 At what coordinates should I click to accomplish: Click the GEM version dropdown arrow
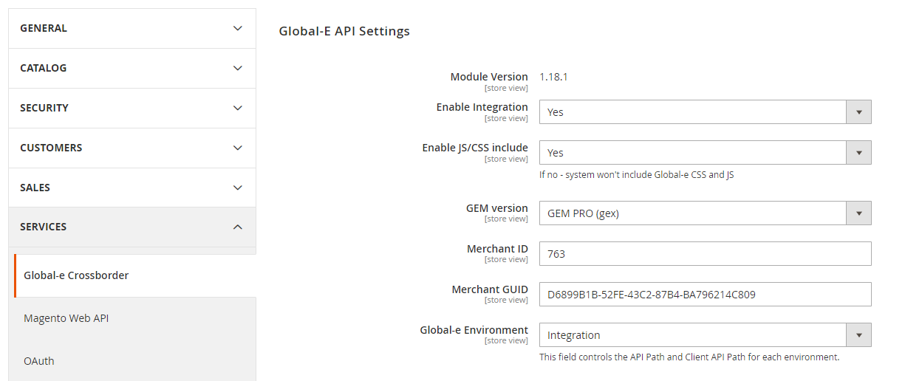click(x=858, y=213)
